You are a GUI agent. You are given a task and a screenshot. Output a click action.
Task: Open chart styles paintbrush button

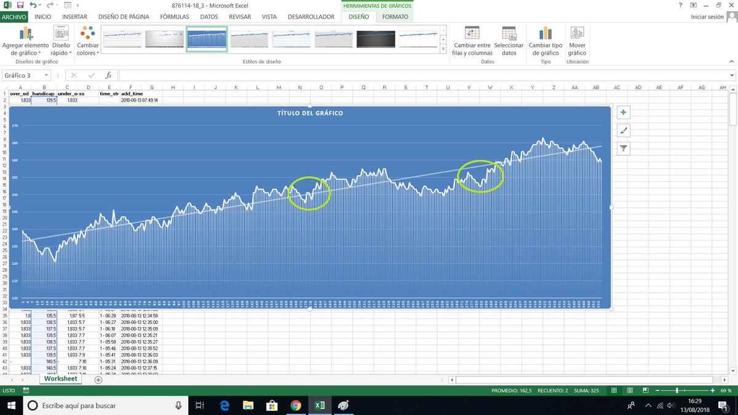click(624, 130)
